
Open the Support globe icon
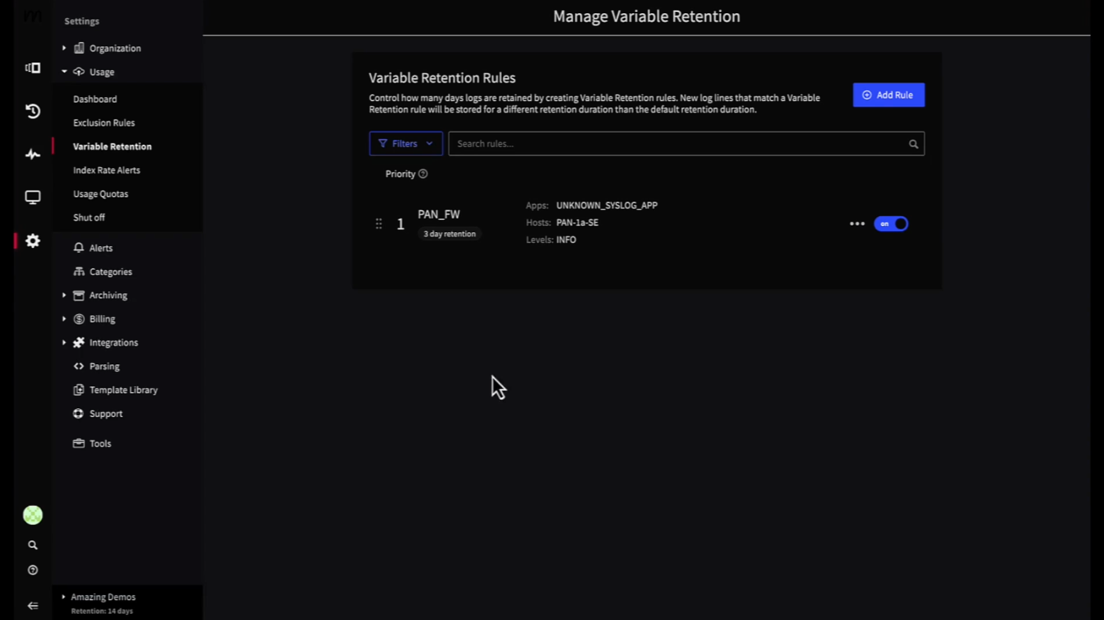pyautogui.click(x=78, y=413)
